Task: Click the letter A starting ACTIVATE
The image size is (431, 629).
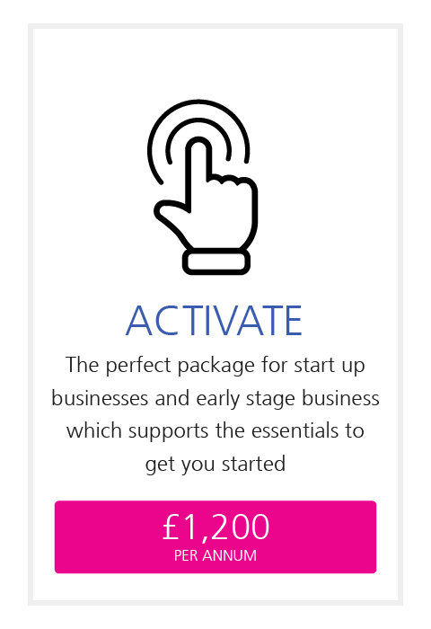Action: [x=138, y=321]
